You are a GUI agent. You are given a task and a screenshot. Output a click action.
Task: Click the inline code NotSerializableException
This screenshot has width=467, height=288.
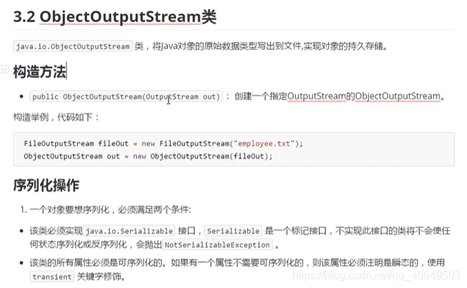(x=217, y=244)
